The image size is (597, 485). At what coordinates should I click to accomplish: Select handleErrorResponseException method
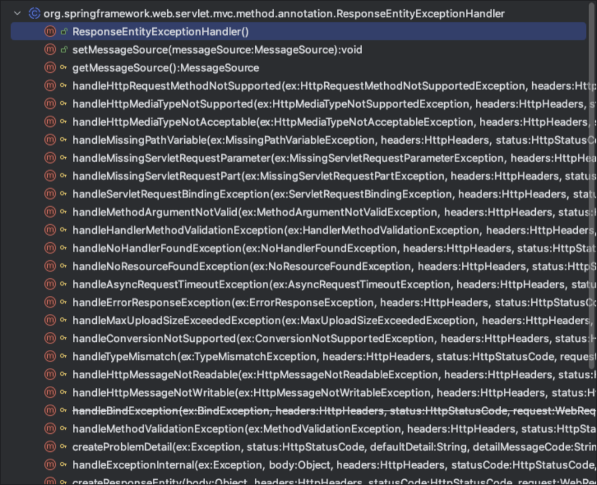pos(298,302)
